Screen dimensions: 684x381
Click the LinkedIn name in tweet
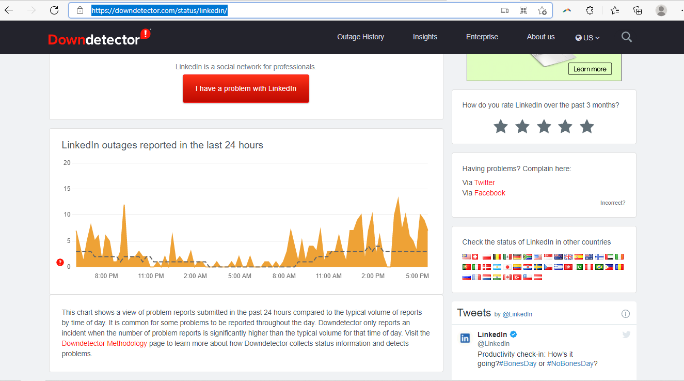pos(492,334)
